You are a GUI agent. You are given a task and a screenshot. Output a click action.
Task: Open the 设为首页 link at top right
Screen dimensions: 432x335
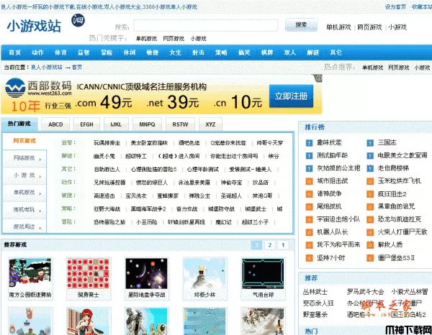[395, 6]
